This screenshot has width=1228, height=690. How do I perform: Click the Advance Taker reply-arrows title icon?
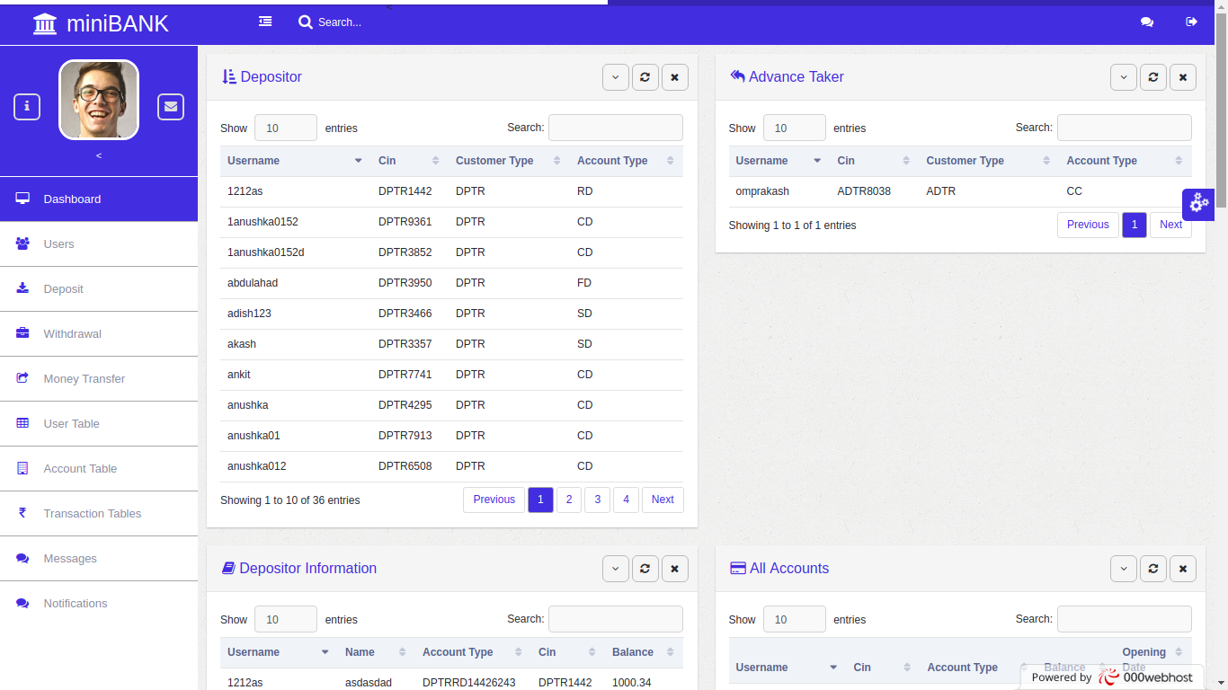point(737,76)
